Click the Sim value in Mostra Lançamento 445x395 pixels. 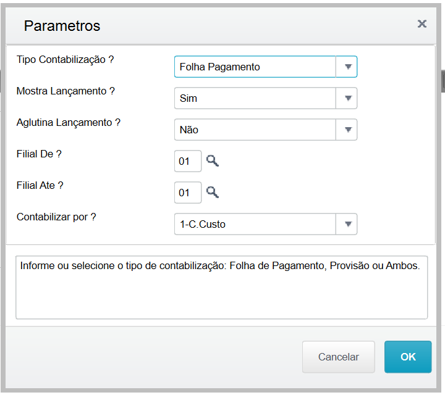click(188, 98)
